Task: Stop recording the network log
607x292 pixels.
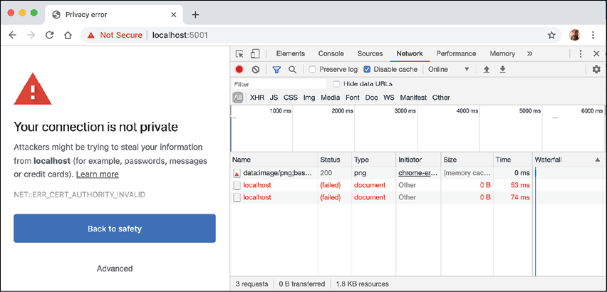Action: point(239,70)
